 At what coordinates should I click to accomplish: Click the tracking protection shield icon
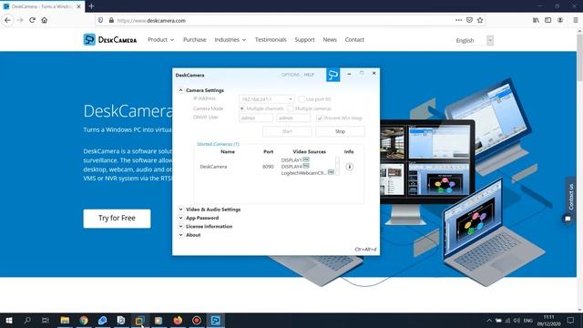100,20
